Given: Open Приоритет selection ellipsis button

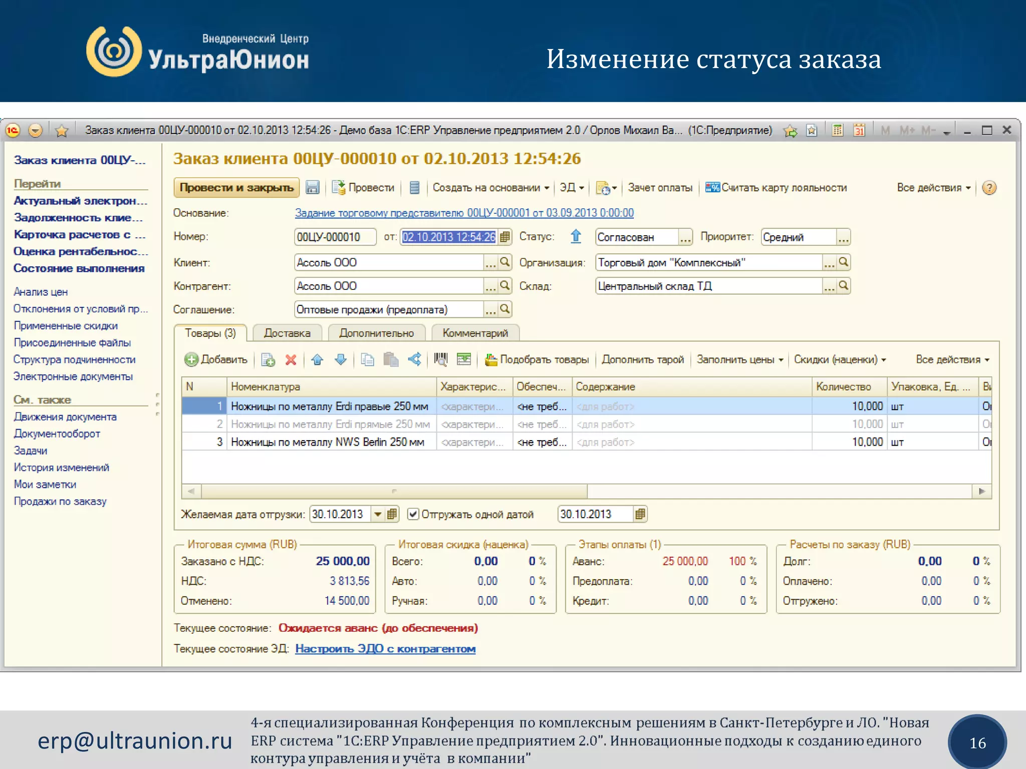Looking at the screenshot, I should pos(844,237).
